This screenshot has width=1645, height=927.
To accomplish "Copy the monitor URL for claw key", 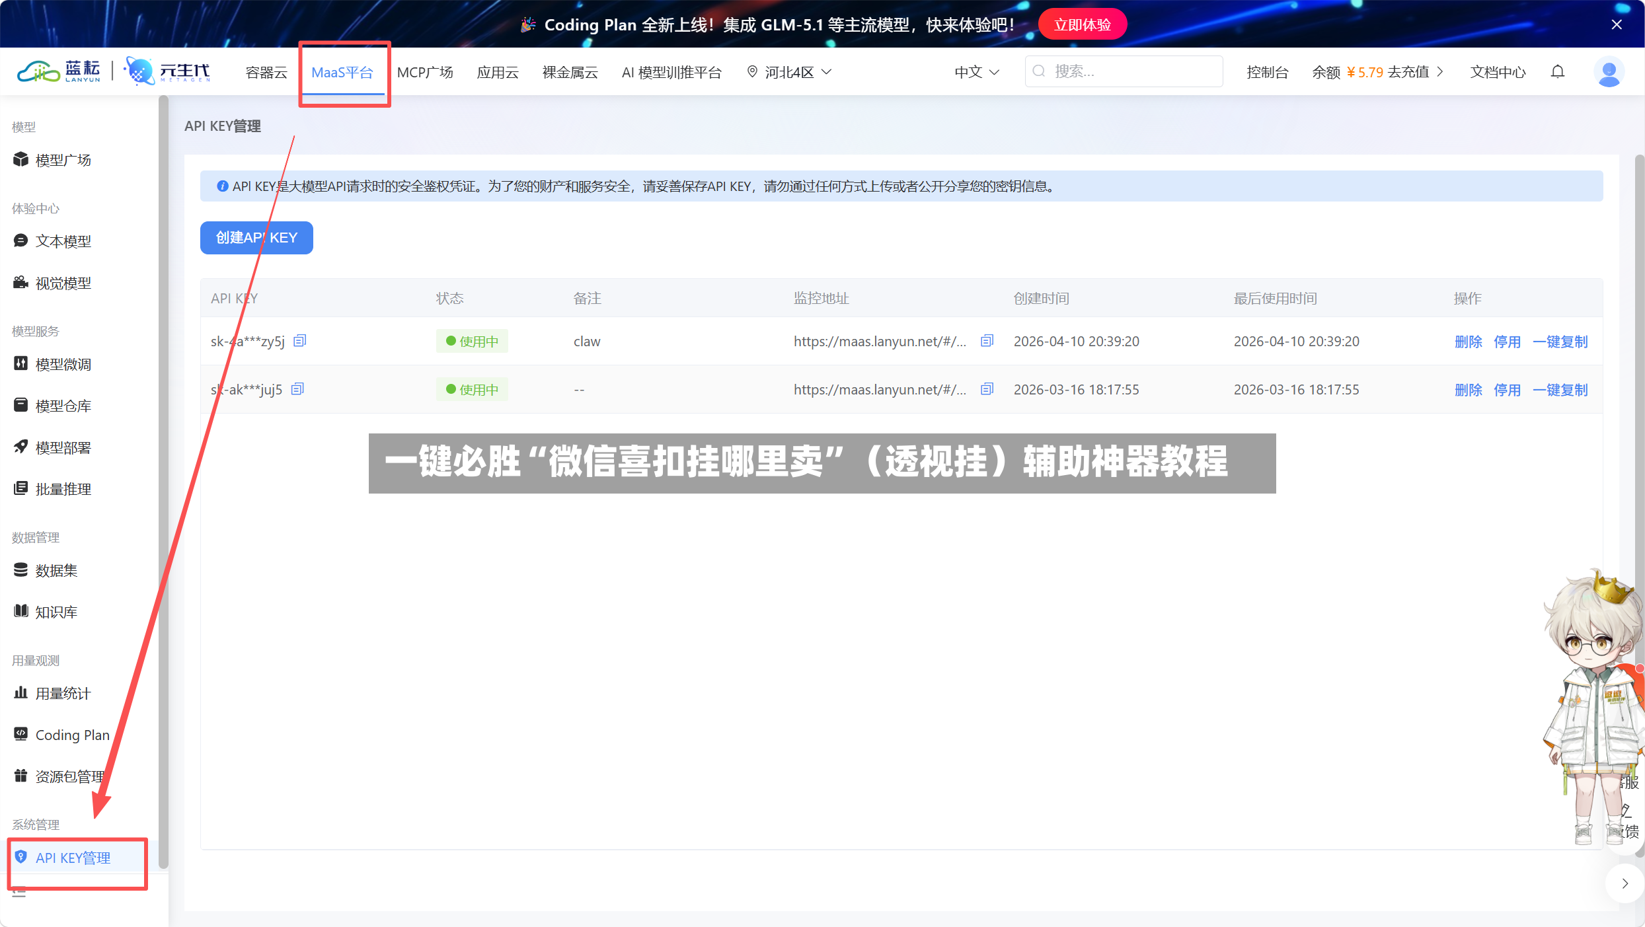I will [987, 340].
